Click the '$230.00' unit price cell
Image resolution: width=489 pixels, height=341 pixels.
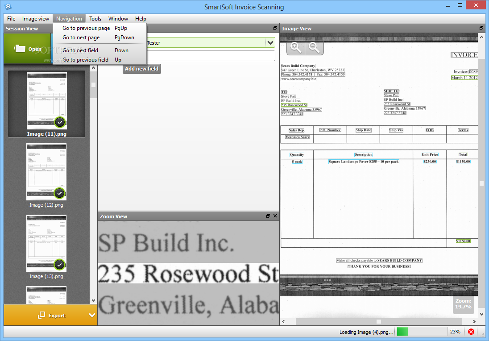[x=430, y=162]
